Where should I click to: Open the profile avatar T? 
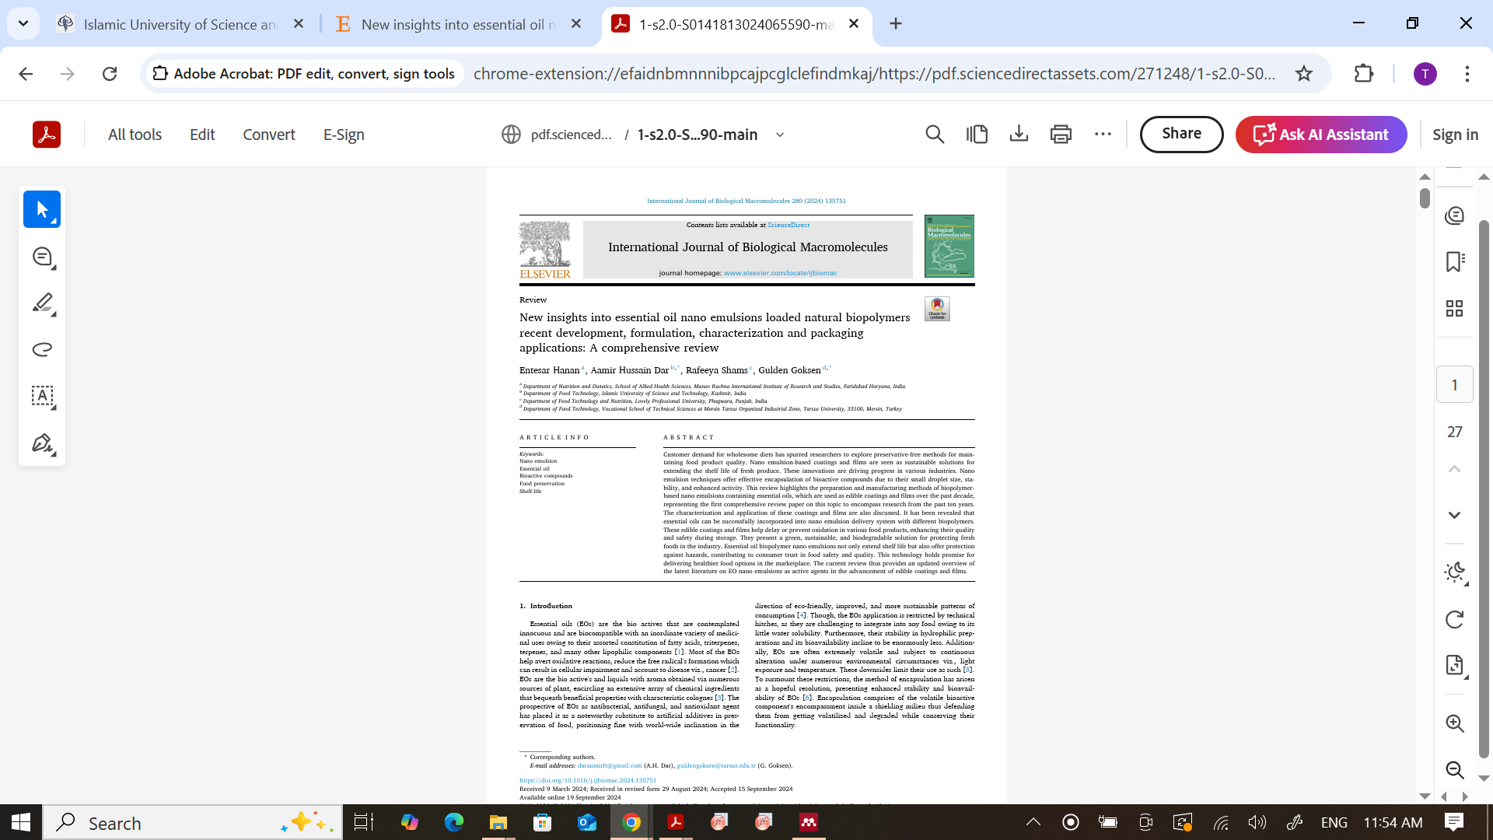coord(1425,74)
